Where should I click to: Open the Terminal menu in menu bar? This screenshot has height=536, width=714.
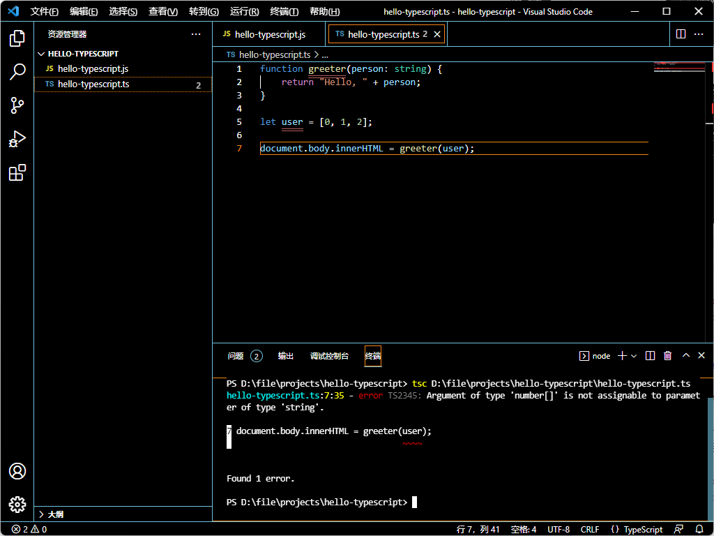[284, 12]
